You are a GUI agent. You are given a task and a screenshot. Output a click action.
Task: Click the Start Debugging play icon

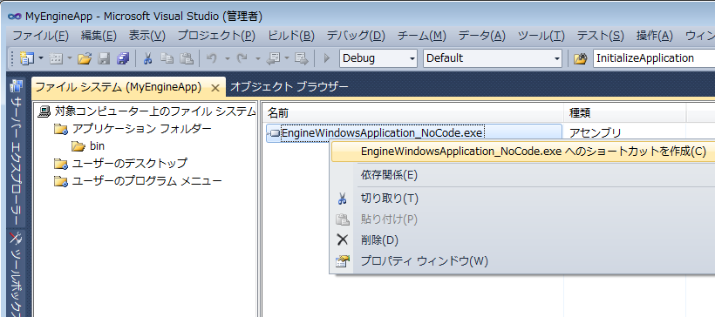coord(326,58)
